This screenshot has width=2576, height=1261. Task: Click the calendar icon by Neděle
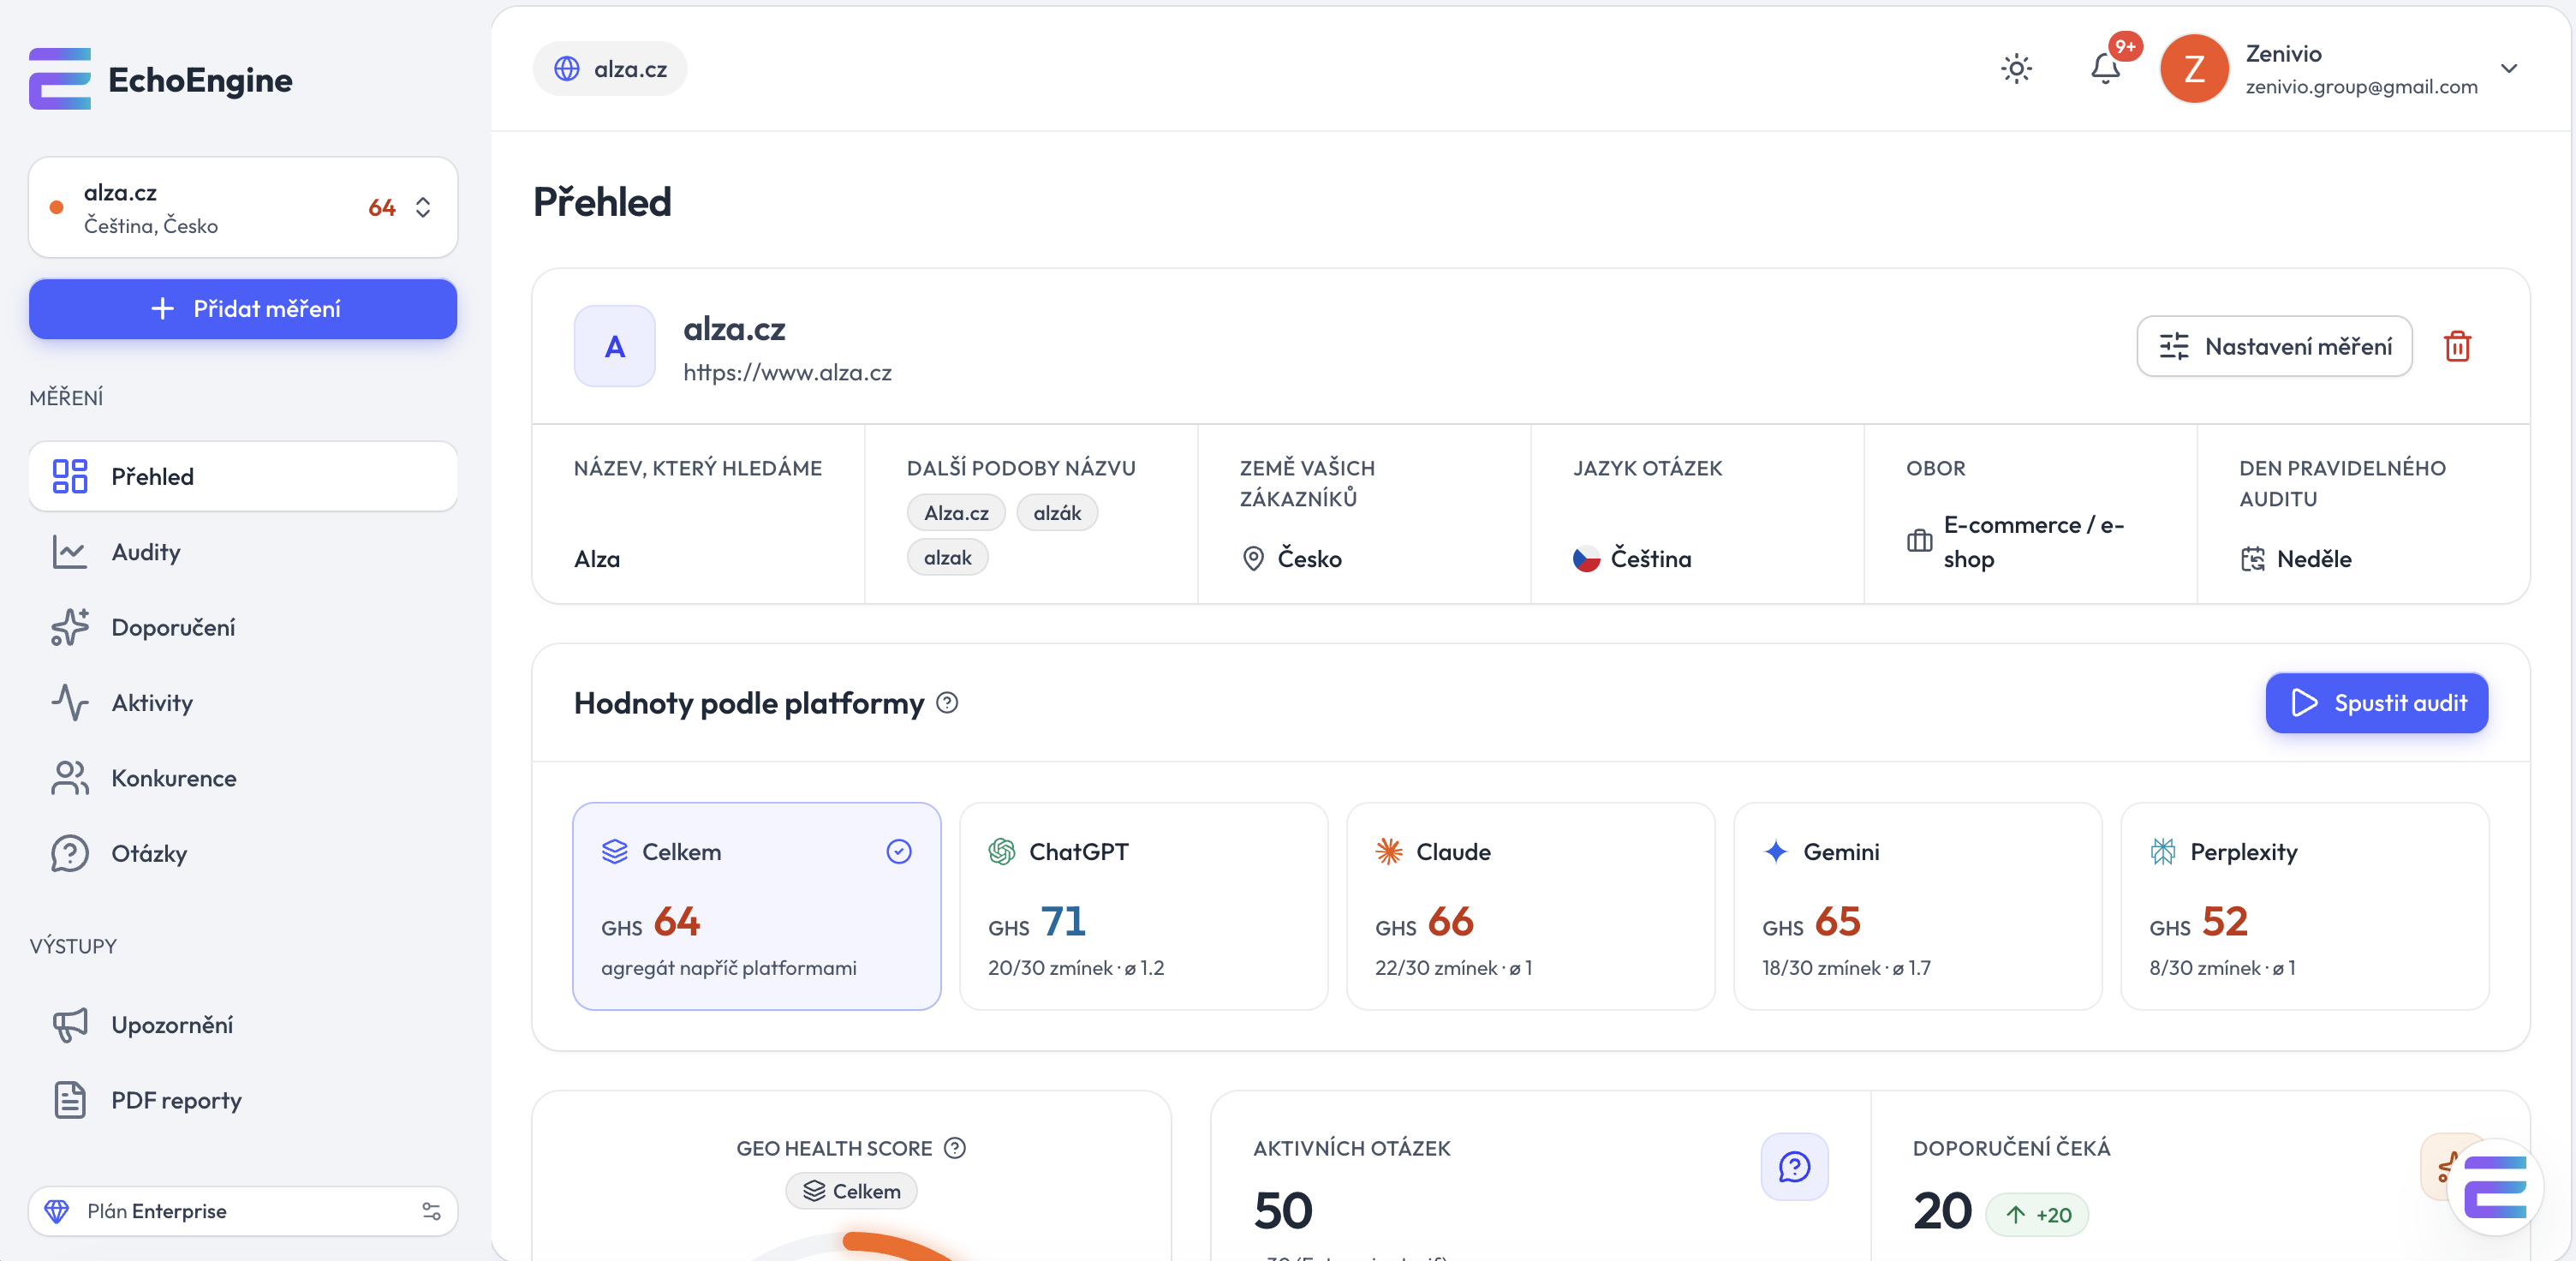2252,558
